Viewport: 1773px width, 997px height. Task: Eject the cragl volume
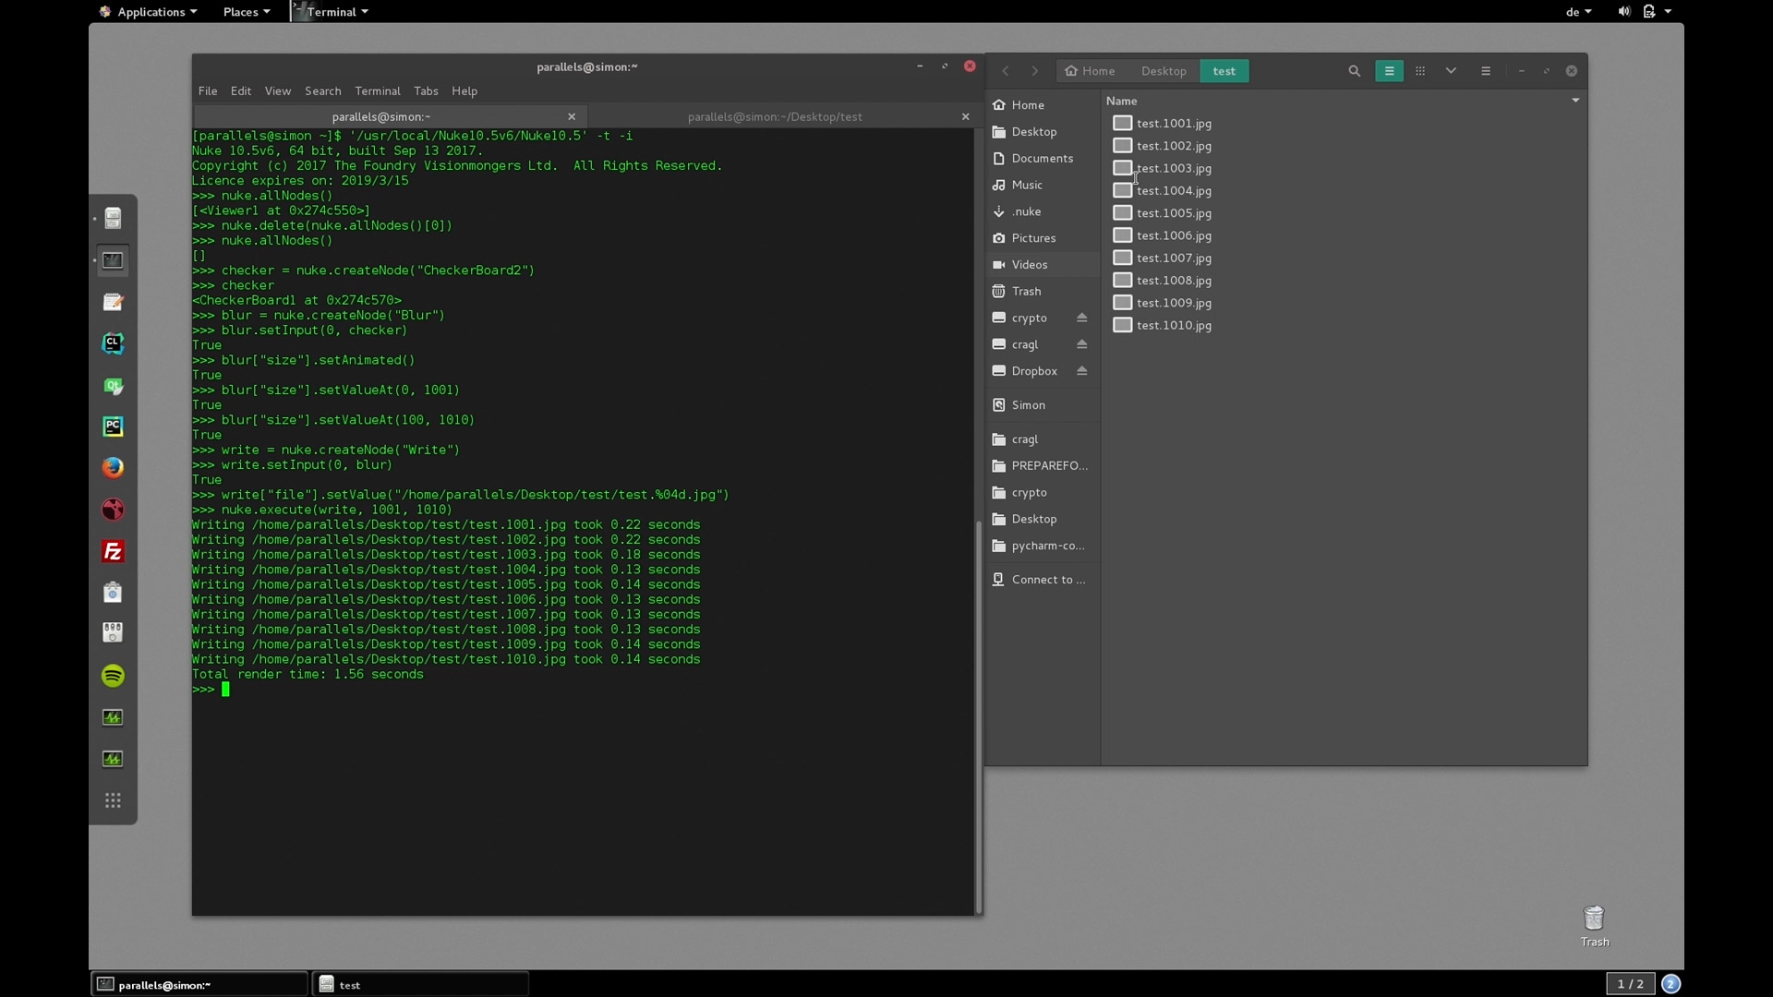1081,344
